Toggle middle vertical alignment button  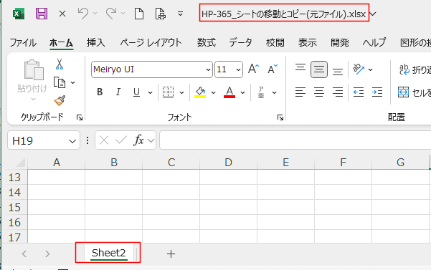pos(319,69)
